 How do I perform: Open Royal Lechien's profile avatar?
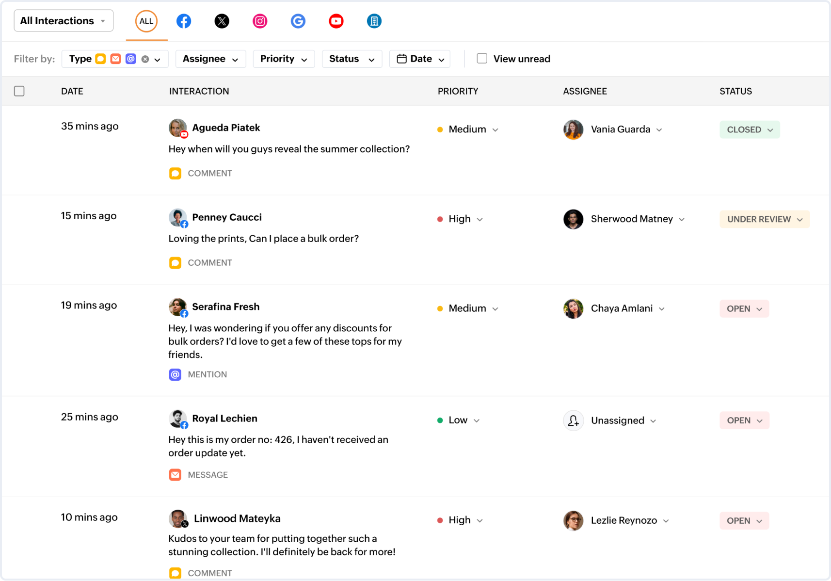click(x=178, y=419)
